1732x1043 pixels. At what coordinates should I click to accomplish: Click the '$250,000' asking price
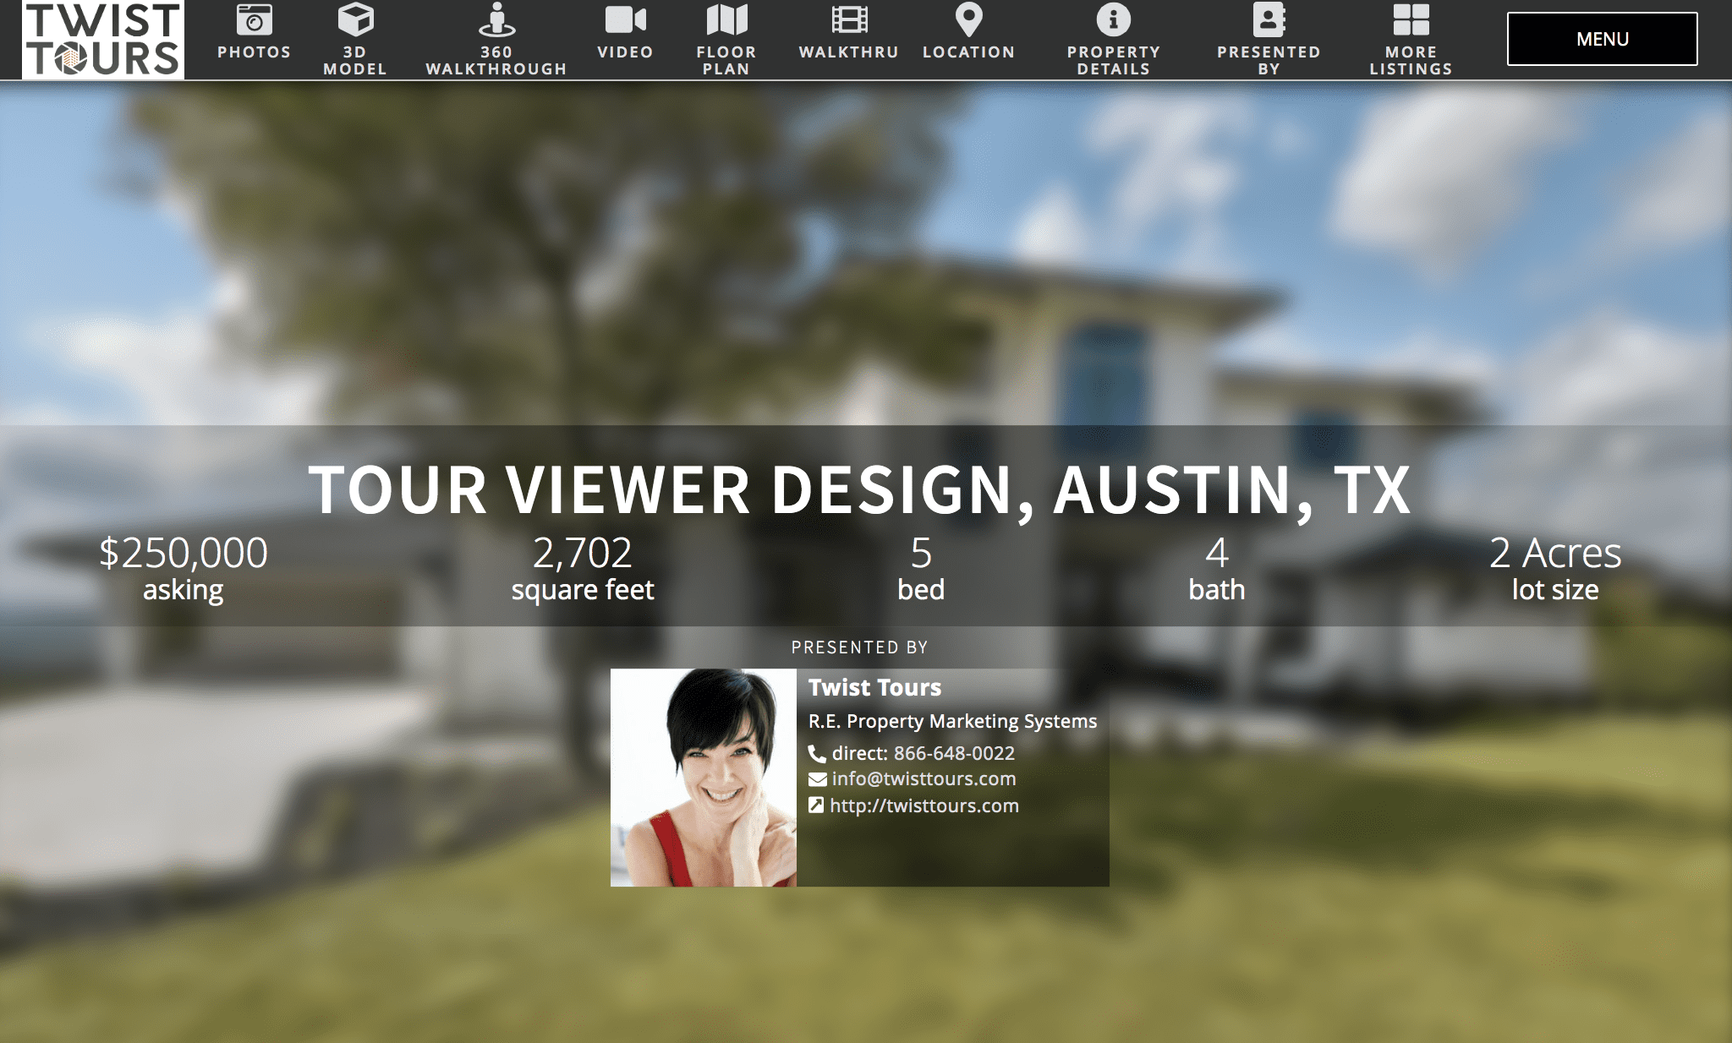[x=184, y=554]
